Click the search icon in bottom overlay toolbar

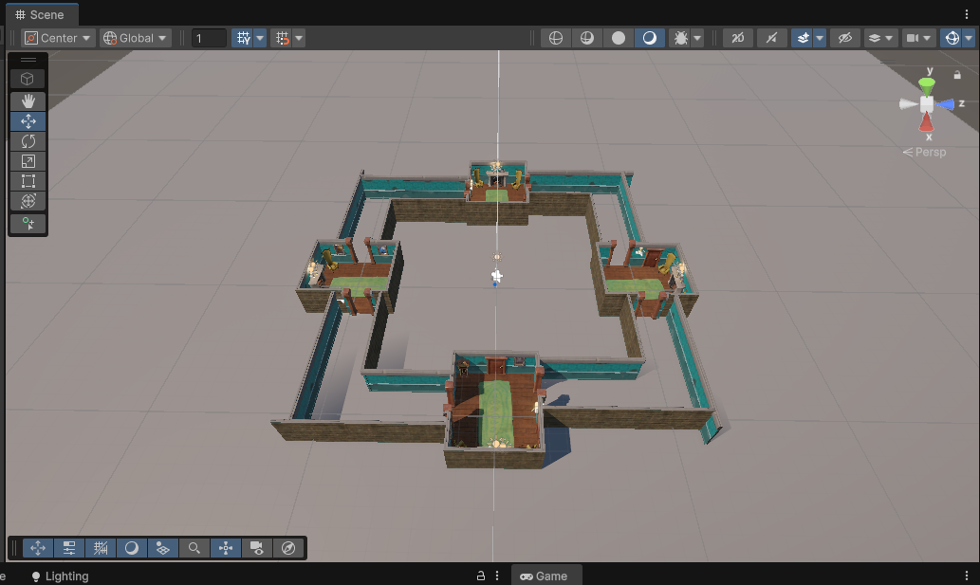coord(194,548)
